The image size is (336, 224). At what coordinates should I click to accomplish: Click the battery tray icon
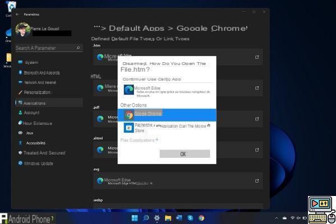tap(305, 218)
